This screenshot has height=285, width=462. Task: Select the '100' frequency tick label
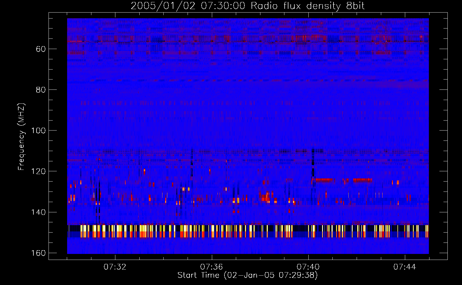[39, 131]
